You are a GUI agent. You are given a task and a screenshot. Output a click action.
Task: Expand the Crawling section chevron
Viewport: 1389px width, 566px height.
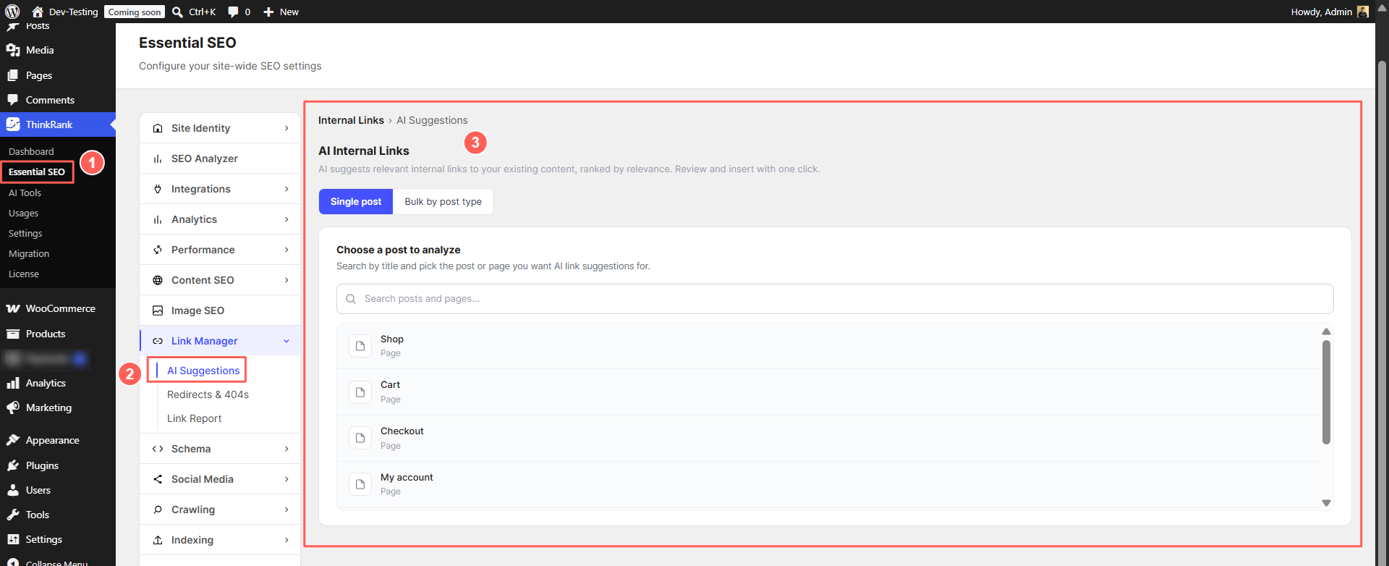[286, 510]
